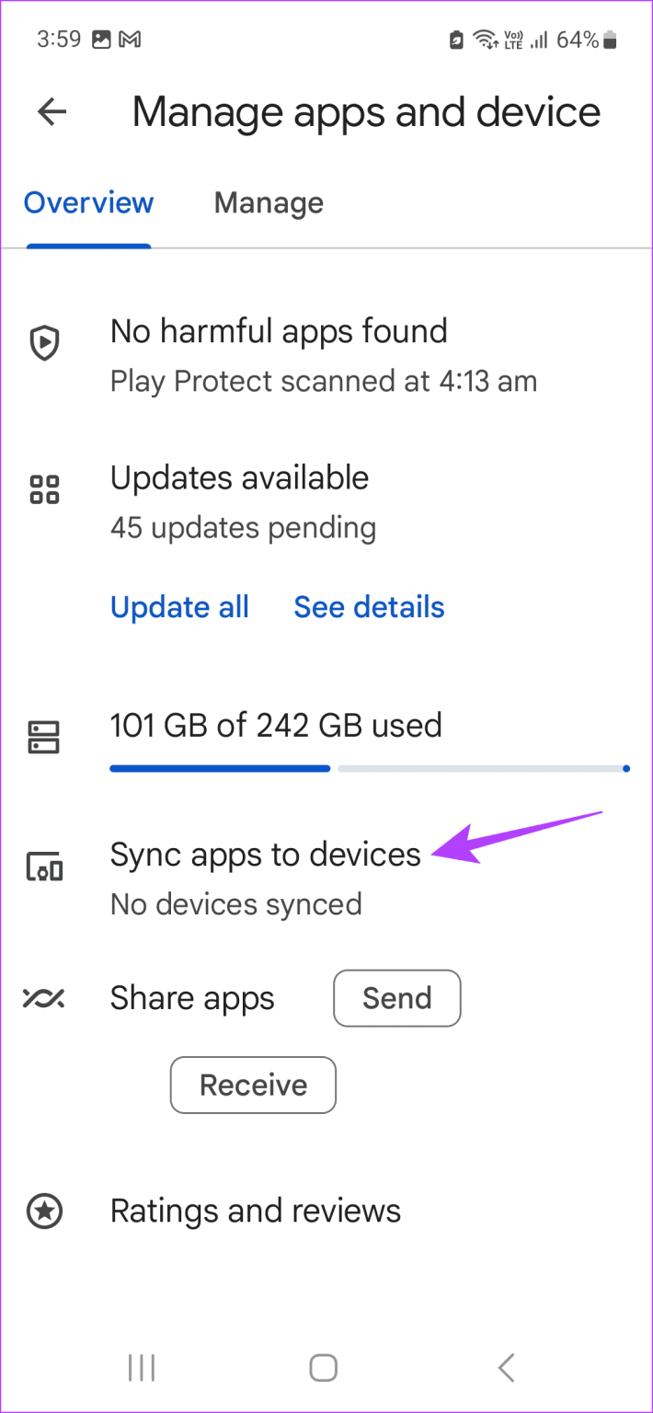Select the Share apps icon
The height and width of the screenshot is (1413, 653).
point(43,999)
